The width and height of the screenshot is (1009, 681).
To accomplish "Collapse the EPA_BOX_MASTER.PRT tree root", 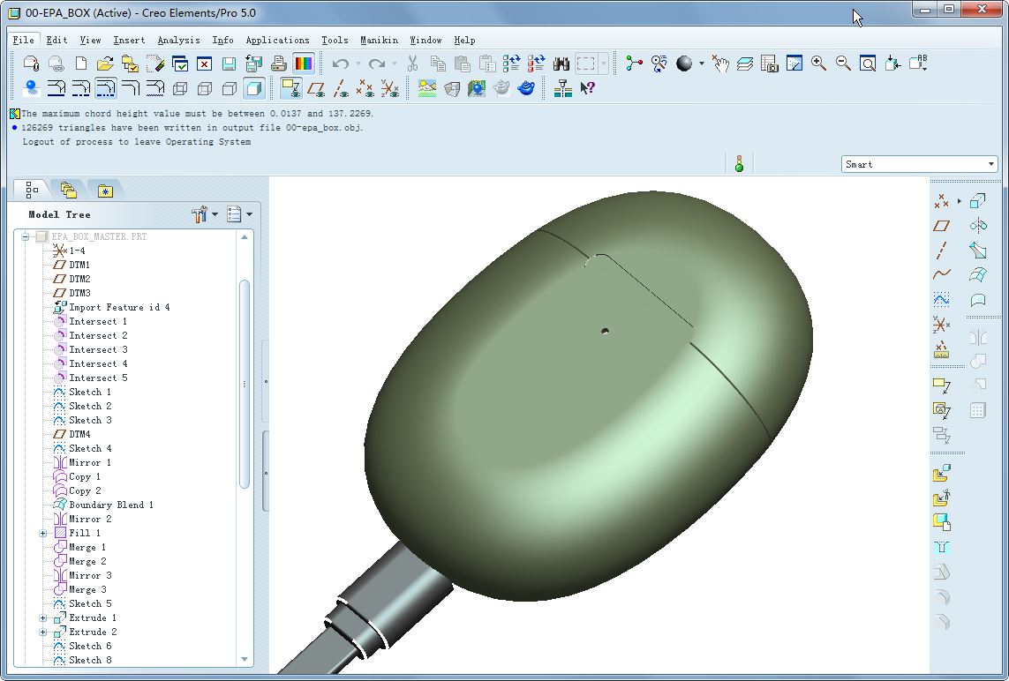I will click(25, 236).
